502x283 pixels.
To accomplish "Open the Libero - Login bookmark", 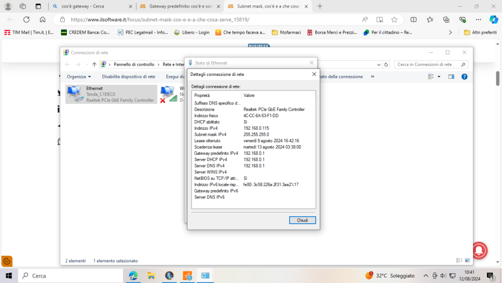I will [x=192, y=32].
